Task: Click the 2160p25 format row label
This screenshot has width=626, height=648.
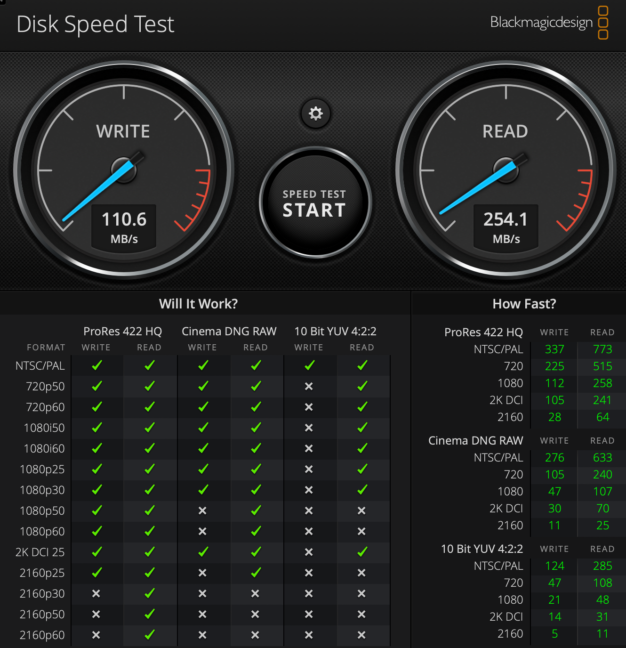Action: (x=42, y=573)
